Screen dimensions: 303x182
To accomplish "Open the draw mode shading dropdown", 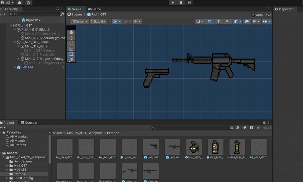I will [x=200, y=21].
